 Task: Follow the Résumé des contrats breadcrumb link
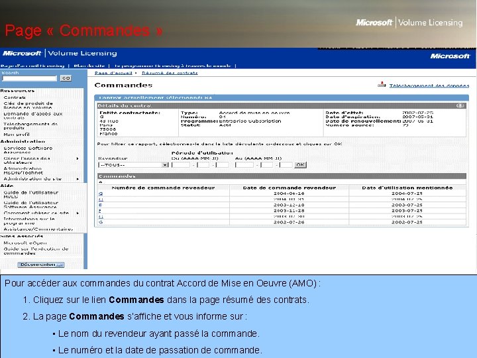click(170, 73)
